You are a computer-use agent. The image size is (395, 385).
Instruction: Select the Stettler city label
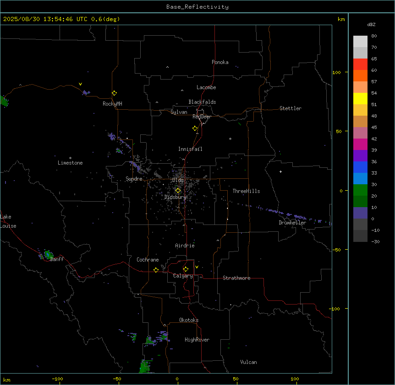point(291,108)
